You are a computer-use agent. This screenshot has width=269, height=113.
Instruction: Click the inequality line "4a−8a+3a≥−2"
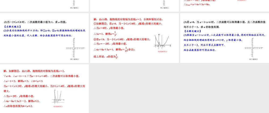(x=22, y=101)
